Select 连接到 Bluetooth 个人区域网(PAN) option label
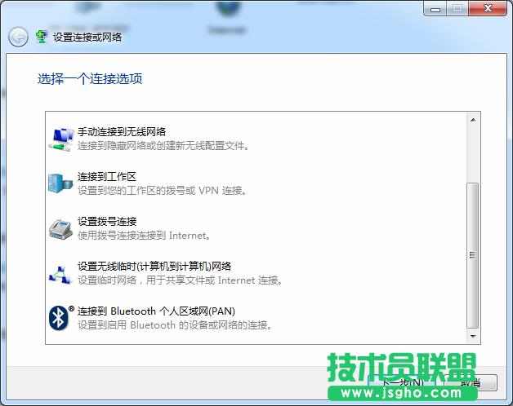The width and height of the screenshot is (513, 406). coord(155,311)
